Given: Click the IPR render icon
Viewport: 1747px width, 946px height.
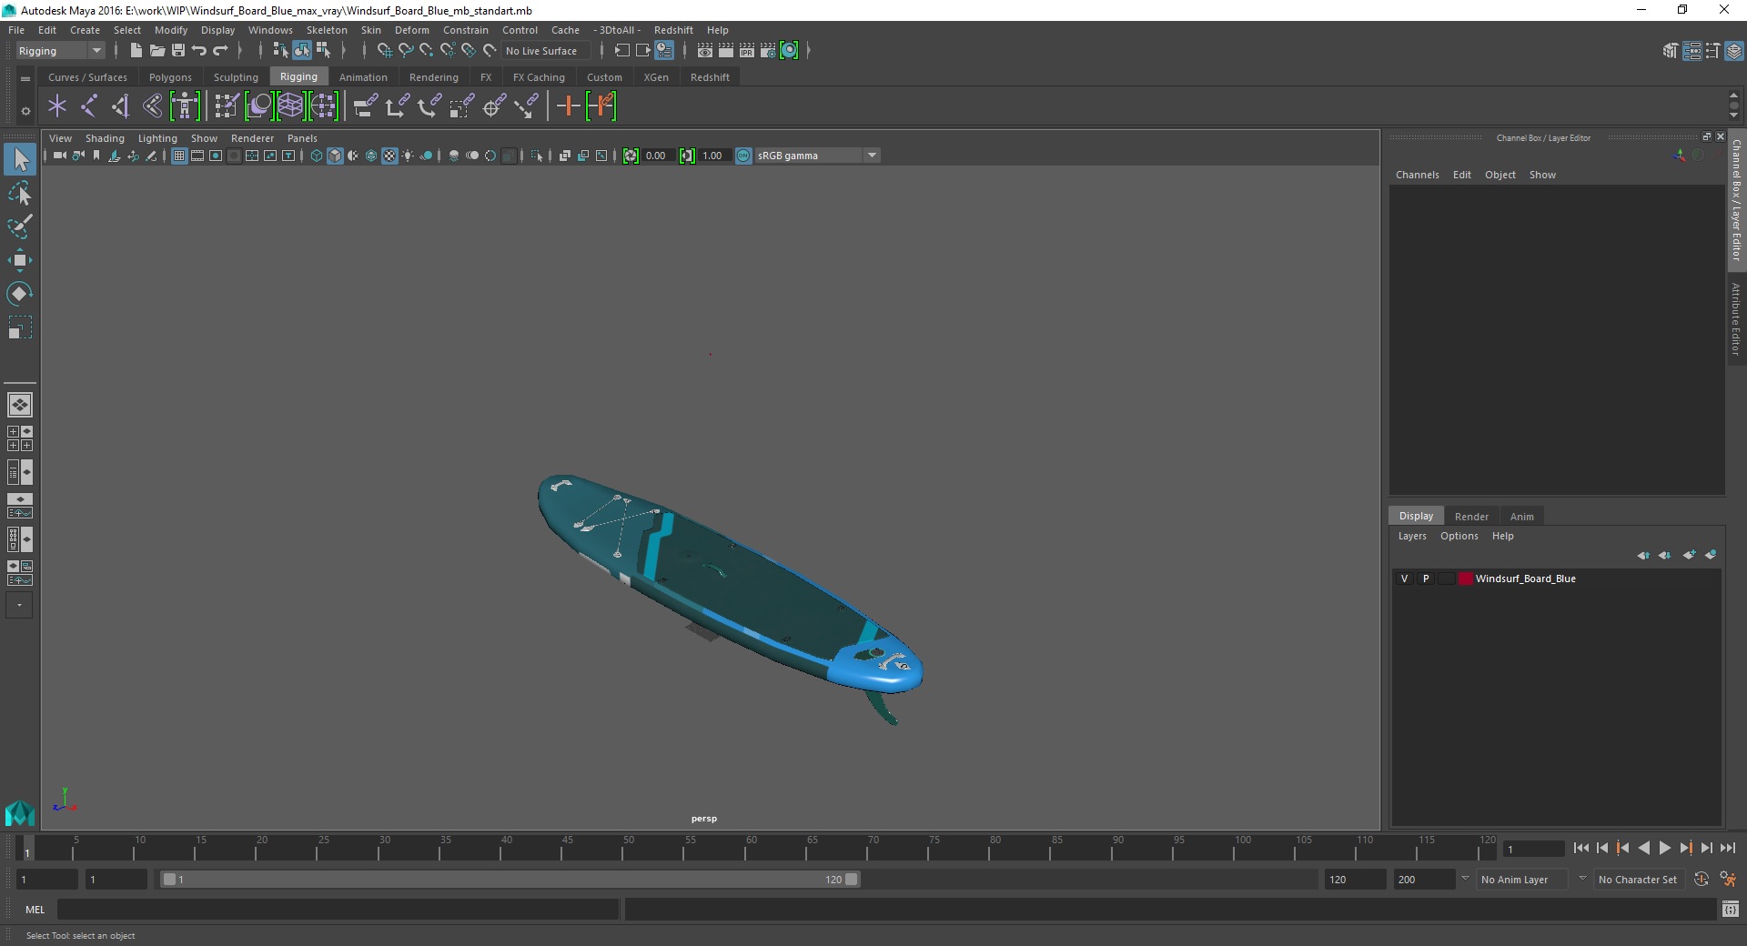Looking at the screenshot, I should tap(747, 51).
